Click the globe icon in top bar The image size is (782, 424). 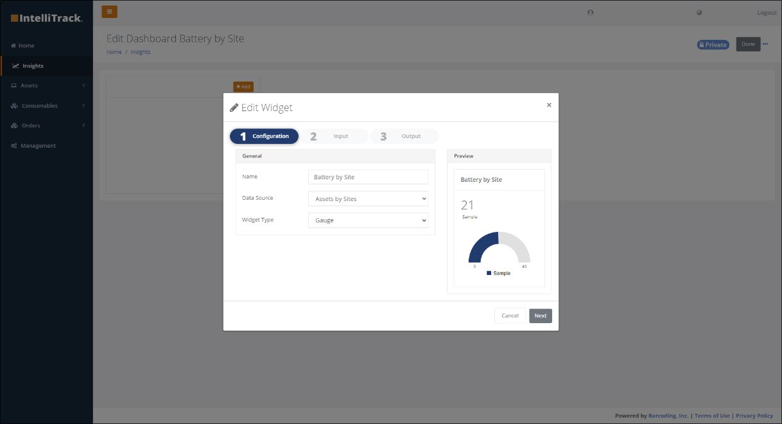coord(699,13)
